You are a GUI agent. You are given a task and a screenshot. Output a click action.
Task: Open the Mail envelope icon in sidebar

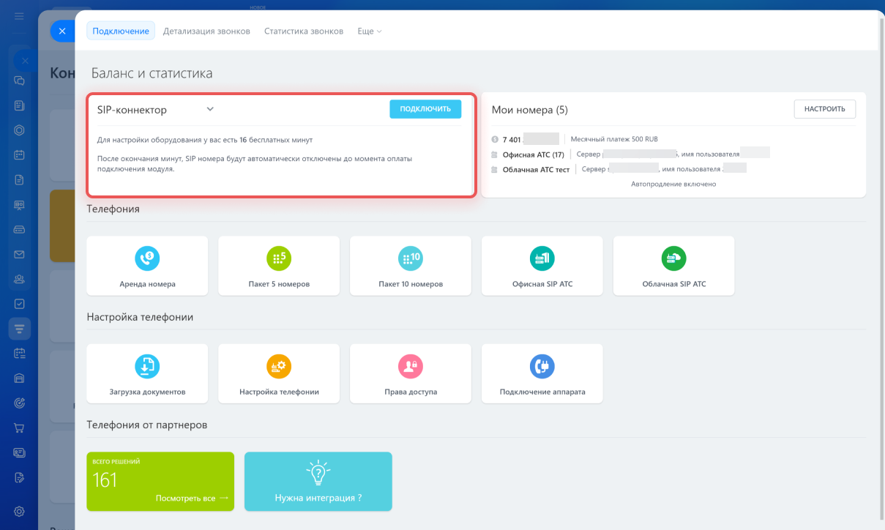pos(20,254)
